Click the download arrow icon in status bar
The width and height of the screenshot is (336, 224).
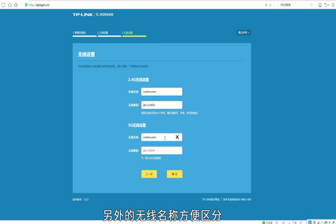click(x=290, y=223)
